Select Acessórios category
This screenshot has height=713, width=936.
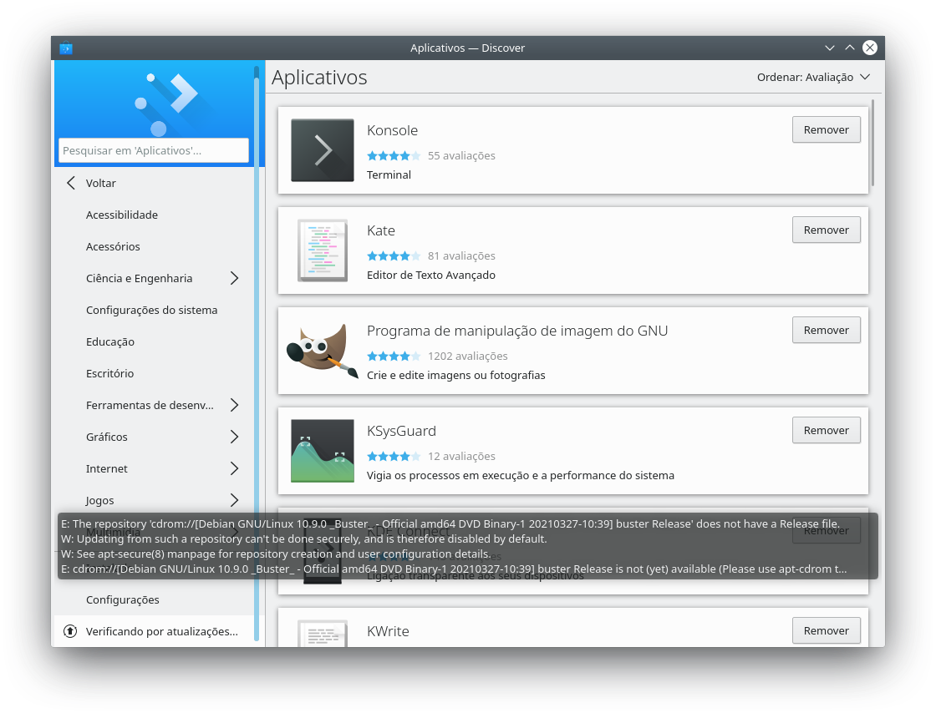(x=113, y=246)
